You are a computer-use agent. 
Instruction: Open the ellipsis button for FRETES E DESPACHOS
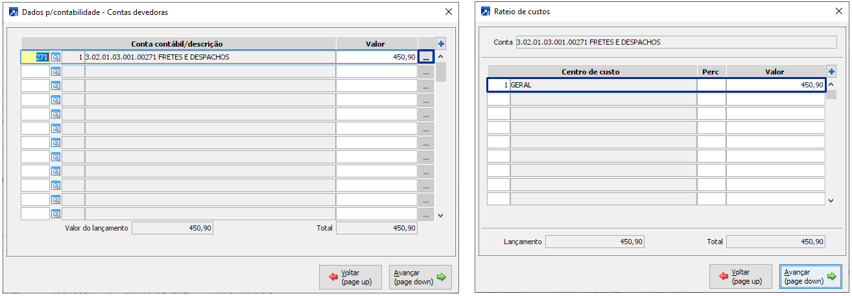point(425,58)
